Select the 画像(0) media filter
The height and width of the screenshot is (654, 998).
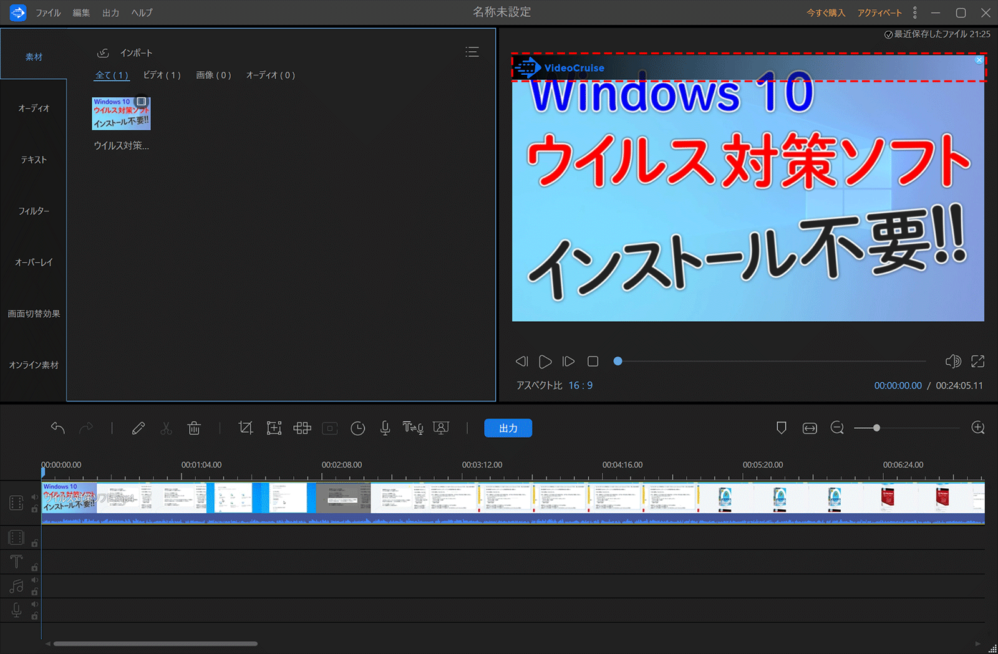pos(213,75)
